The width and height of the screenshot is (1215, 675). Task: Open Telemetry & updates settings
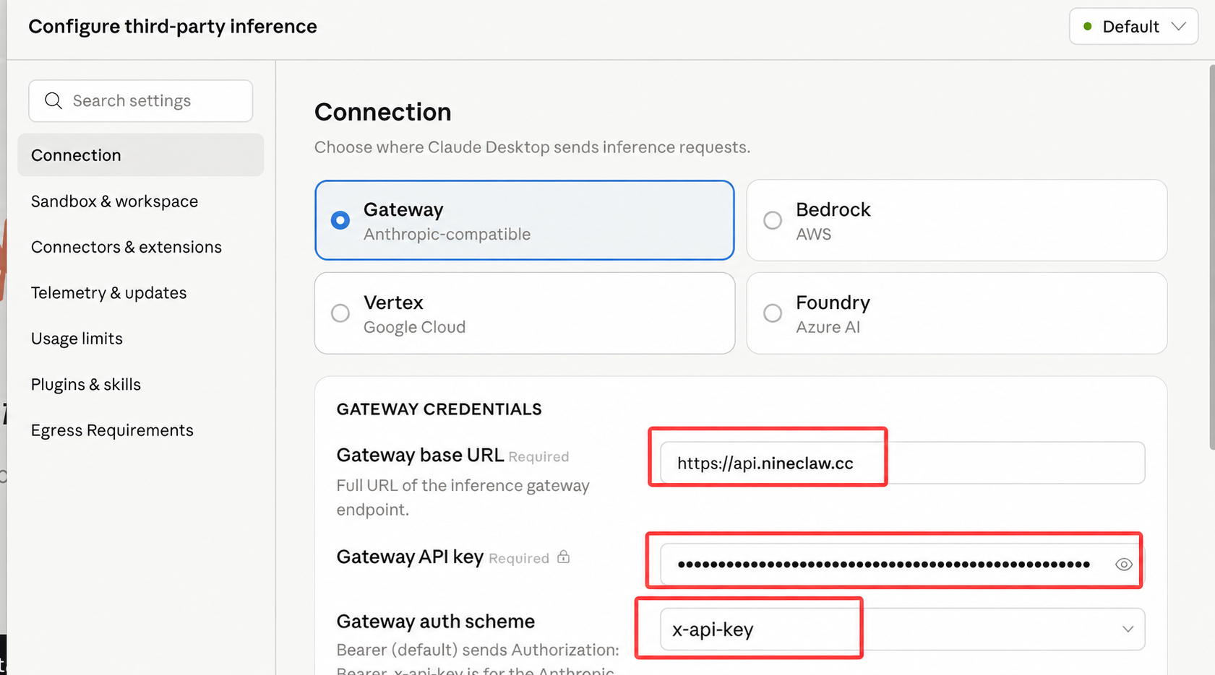[108, 292]
